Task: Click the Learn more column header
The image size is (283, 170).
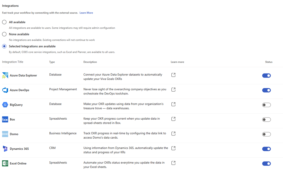Action: 177,62
